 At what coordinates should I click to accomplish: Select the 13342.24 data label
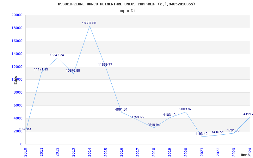point(57,55)
